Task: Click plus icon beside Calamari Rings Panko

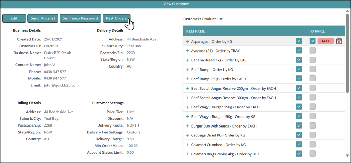Action: coord(187,154)
